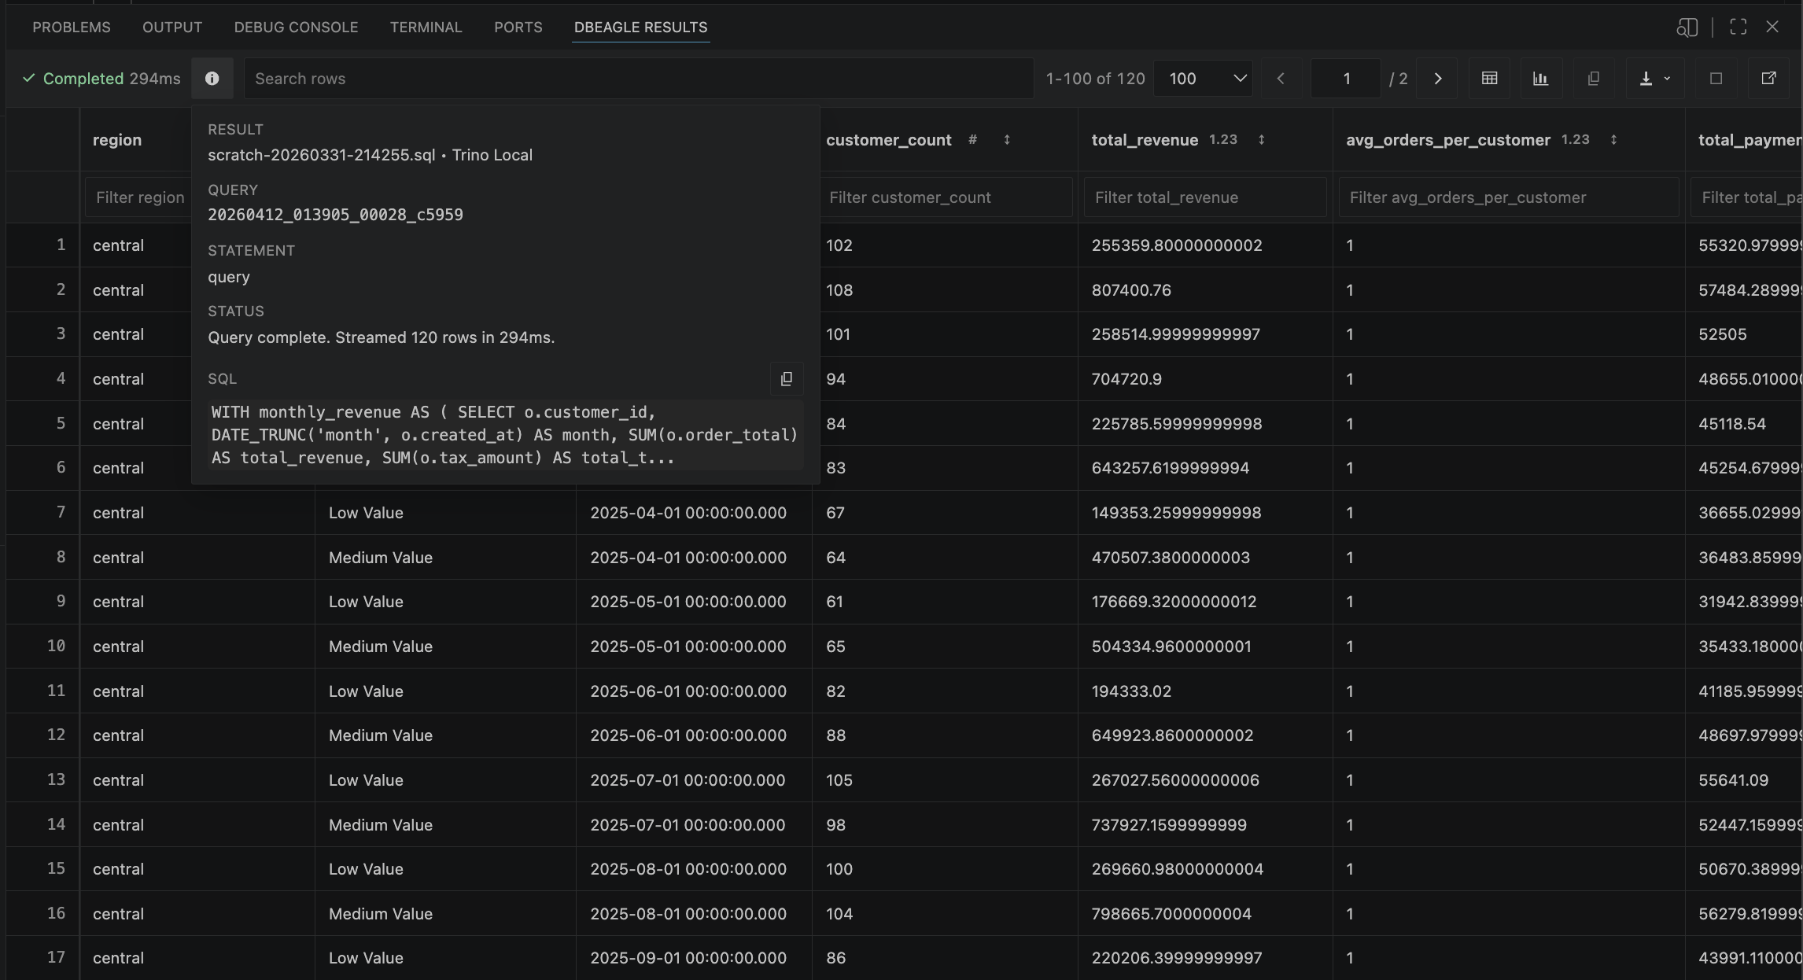
Task: Click the Search rows field
Action: 637,79
